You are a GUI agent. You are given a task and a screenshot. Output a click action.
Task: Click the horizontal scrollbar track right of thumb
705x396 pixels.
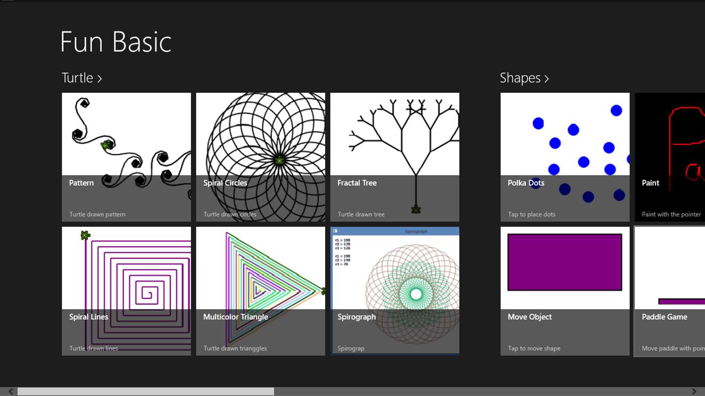[480, 392]
